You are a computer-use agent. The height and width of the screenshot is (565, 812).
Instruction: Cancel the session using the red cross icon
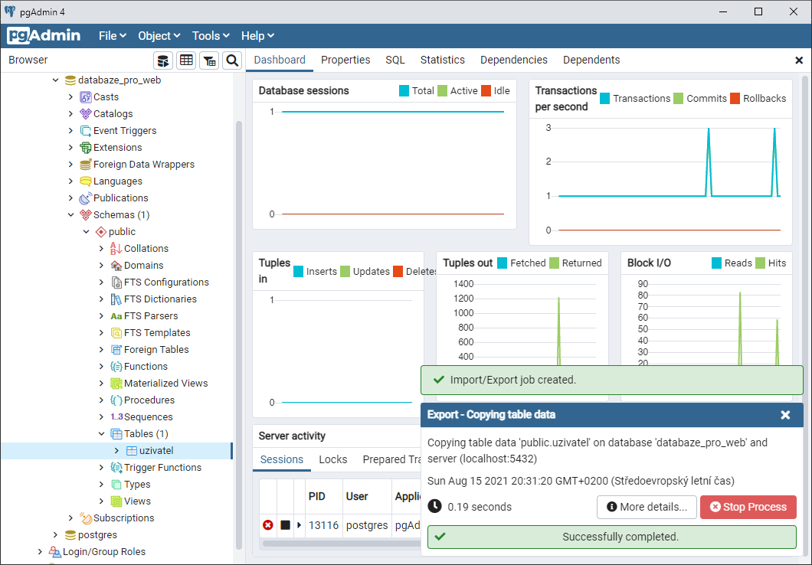click(267, 525)
